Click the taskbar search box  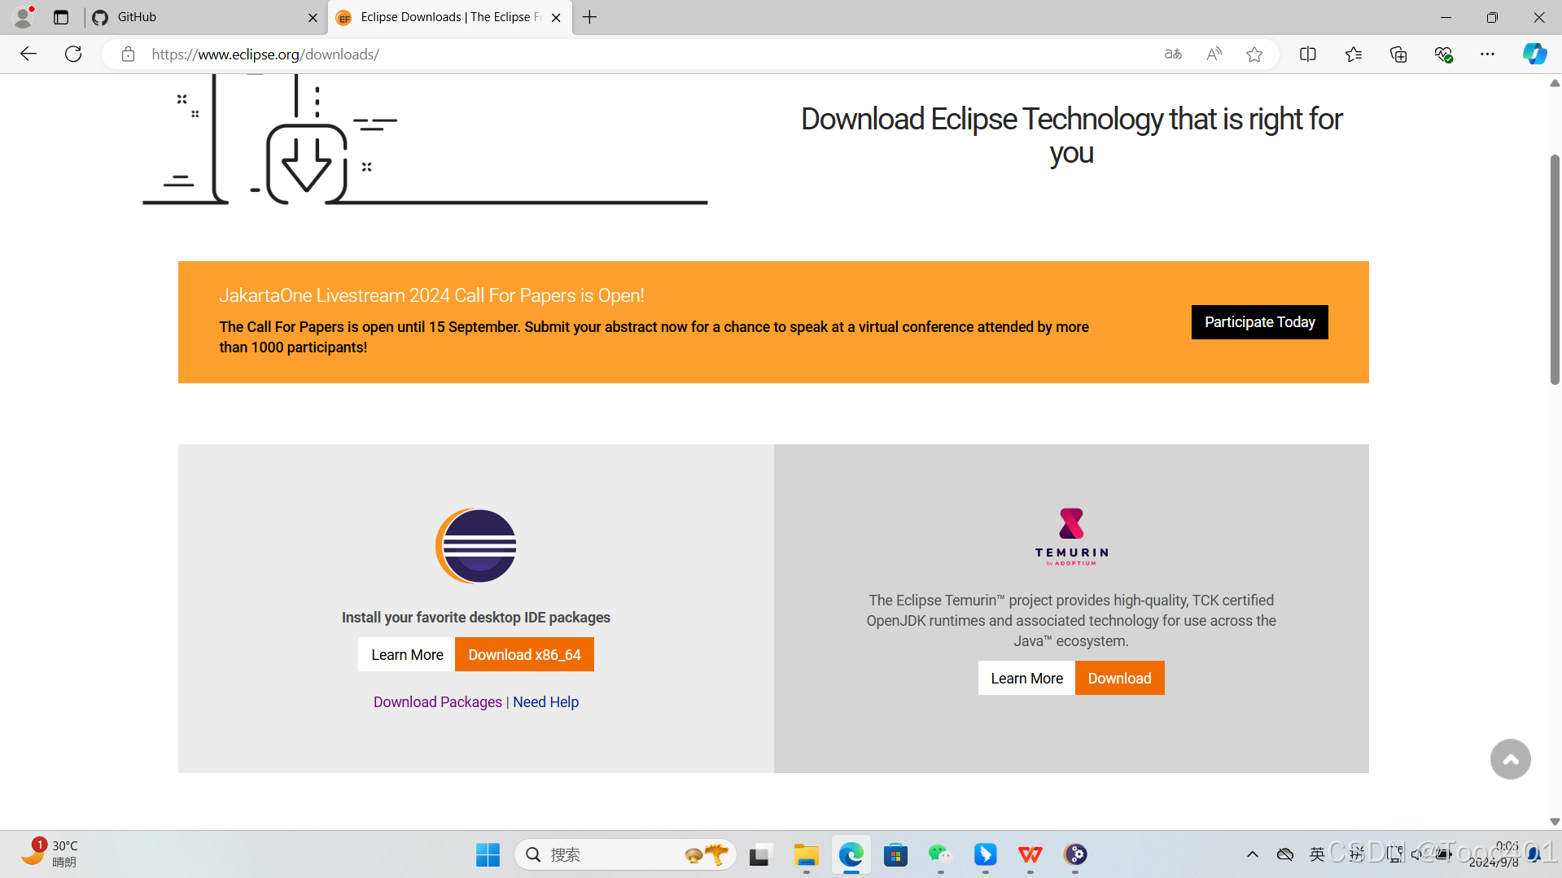pos(625,854)
